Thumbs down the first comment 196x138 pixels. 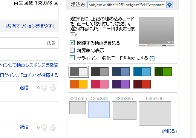(x=44, y=88)
